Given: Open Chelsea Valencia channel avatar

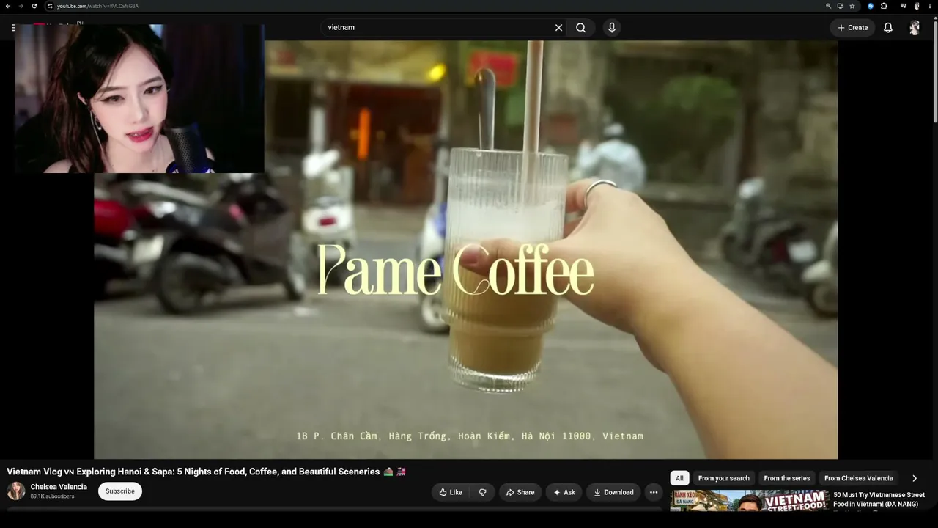Looking at the screenshot, I should click(16, 491).
